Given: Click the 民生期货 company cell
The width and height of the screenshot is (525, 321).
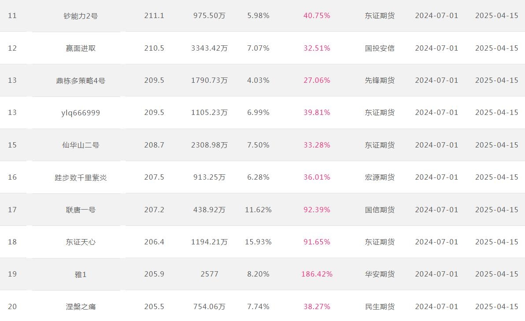Looking at the screenshot, I should [x=380, y=306].
